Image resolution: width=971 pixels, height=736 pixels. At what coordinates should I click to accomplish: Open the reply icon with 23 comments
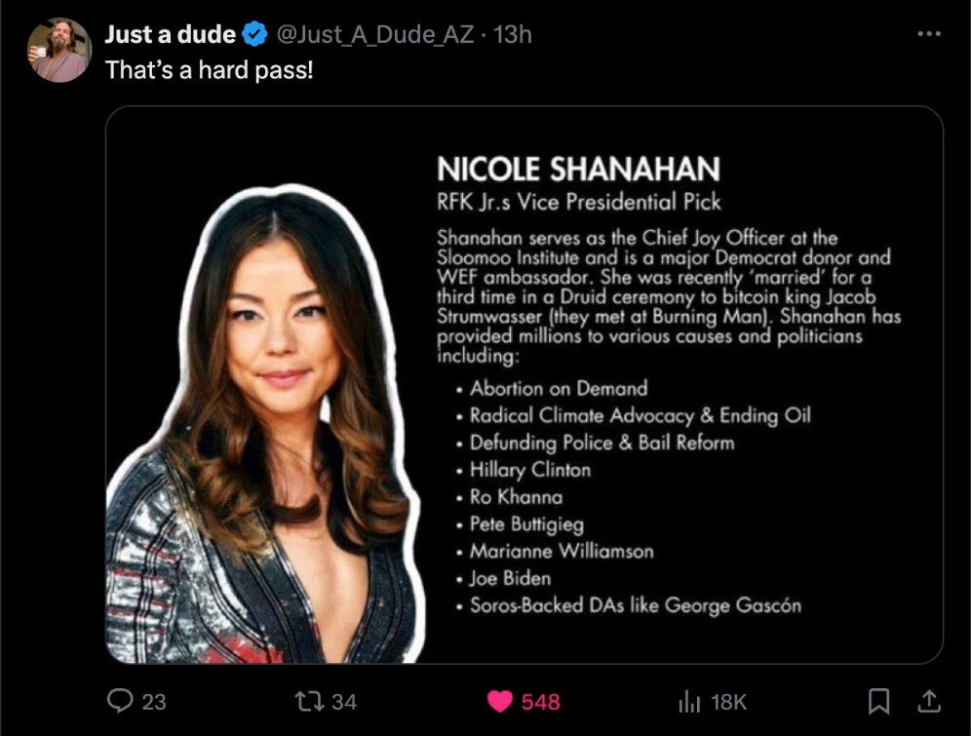(120, 701)
